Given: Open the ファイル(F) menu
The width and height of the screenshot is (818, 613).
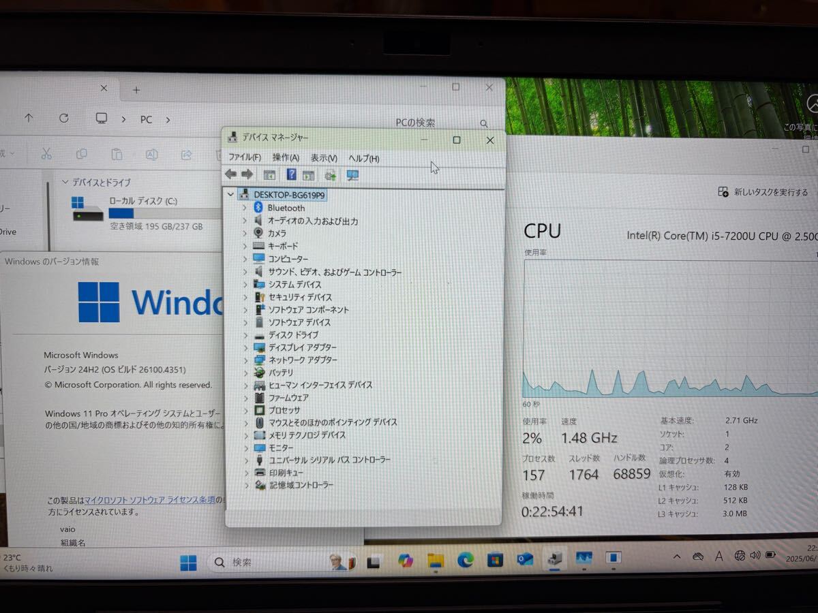Looking at the screenshot, I should (244, 157).
